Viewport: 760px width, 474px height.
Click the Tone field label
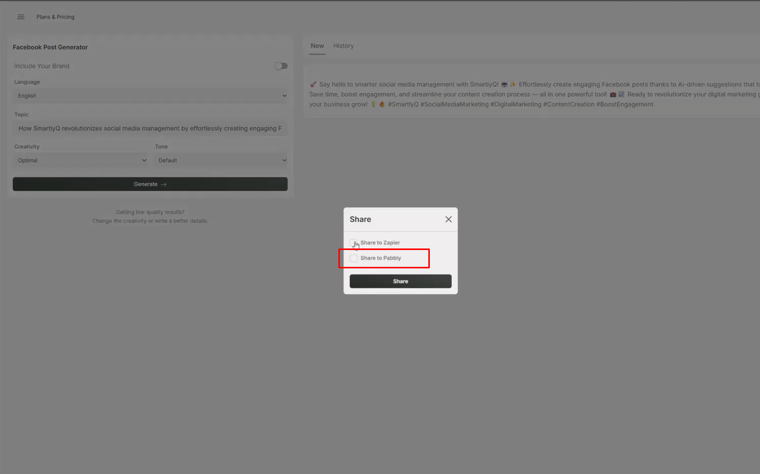point(162,147)
